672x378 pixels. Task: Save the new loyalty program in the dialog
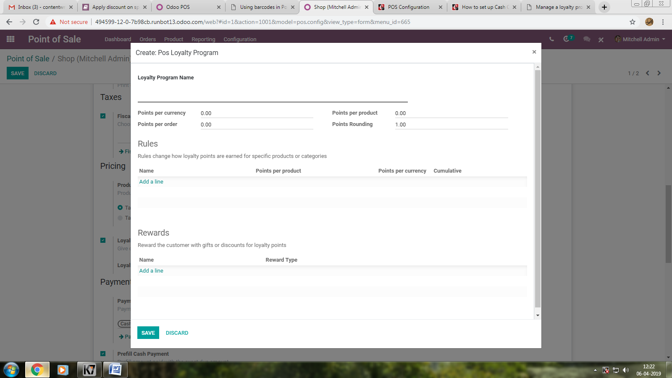pyautogui.click(x=148, y=333)
